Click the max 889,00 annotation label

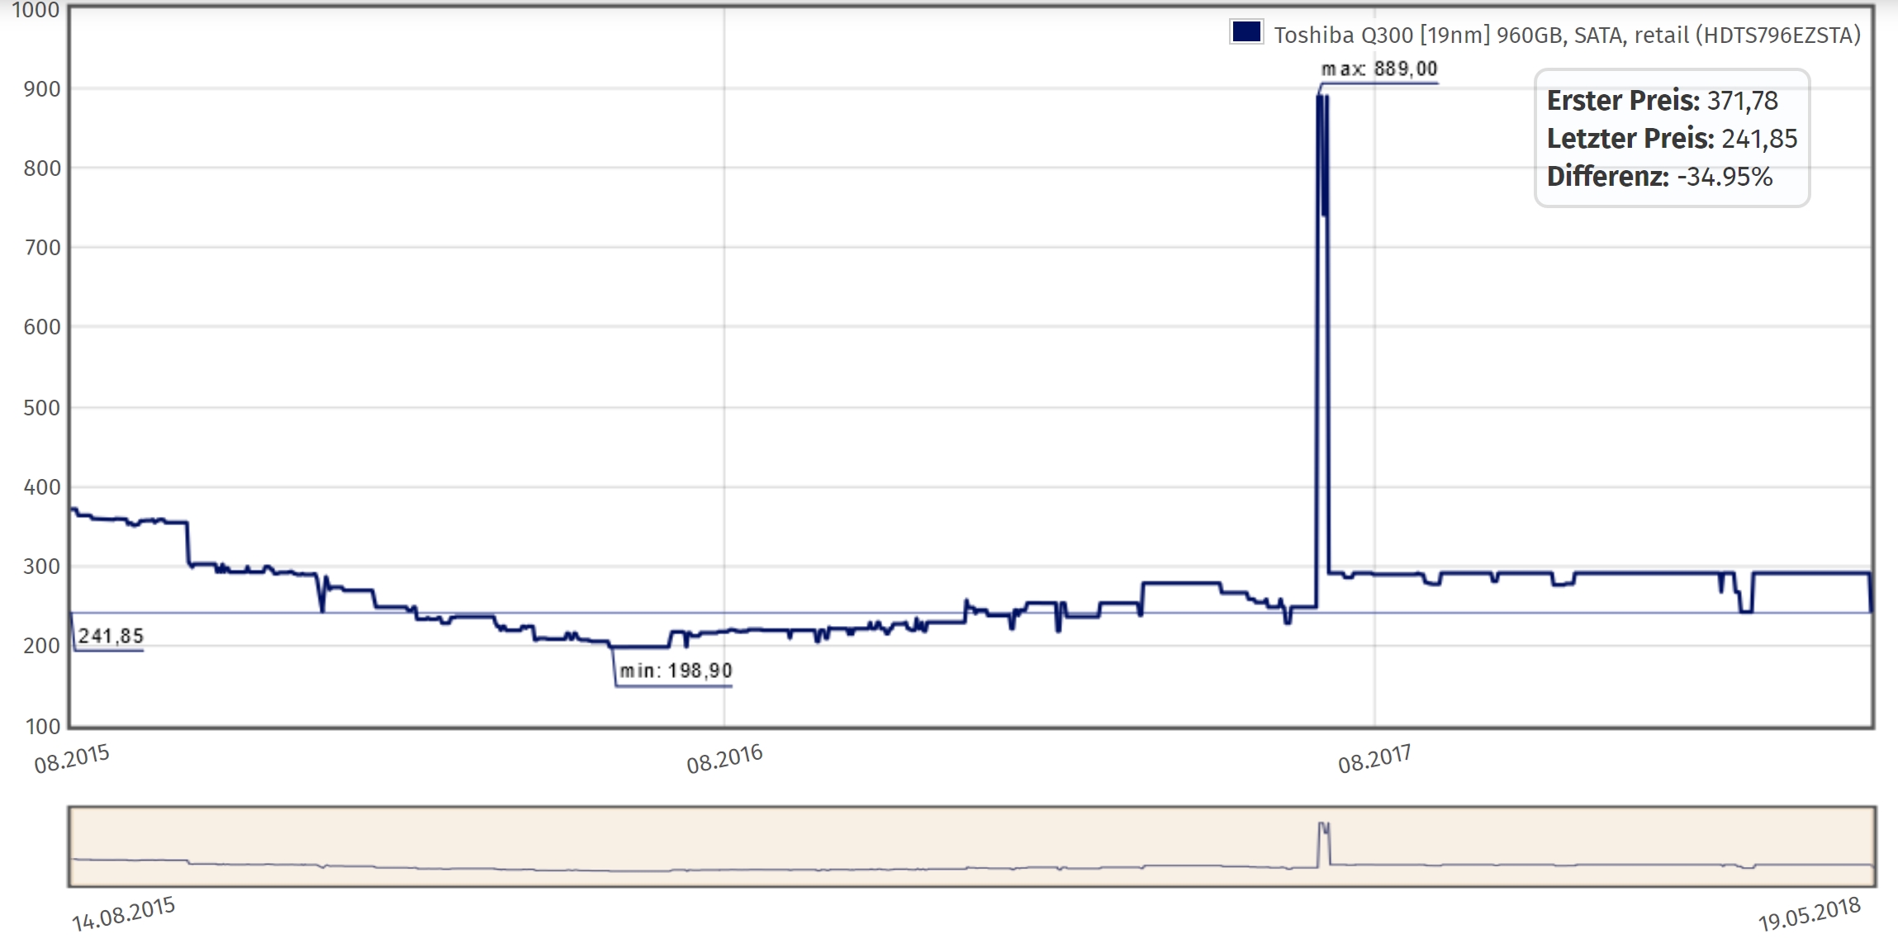(x=1379, y=69)
